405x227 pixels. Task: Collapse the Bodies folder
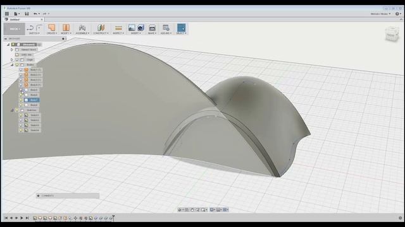(12, 65)
